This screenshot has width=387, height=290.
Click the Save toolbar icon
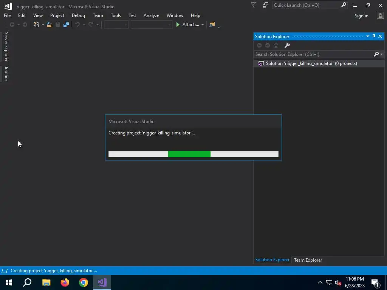click(58, 25)
